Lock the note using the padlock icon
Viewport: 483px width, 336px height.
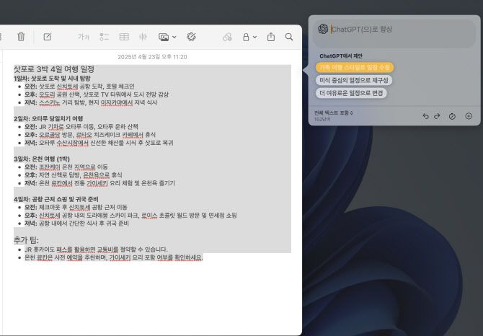point(246,37)
